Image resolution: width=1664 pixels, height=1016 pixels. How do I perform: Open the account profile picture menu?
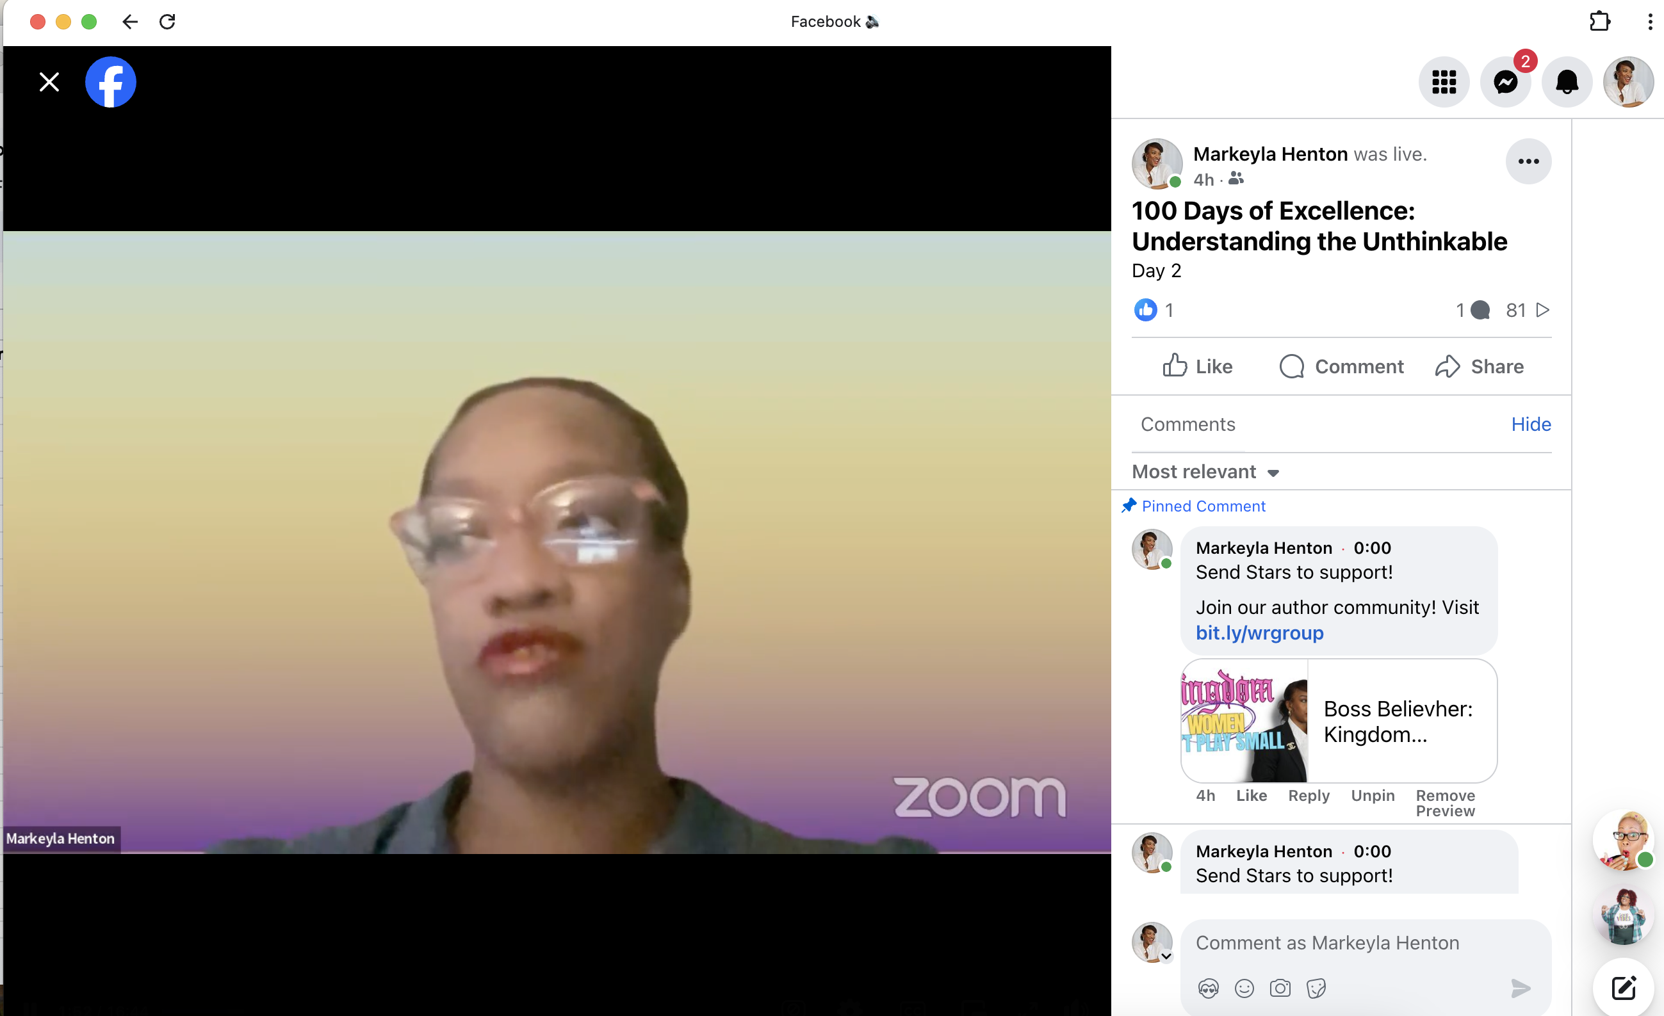(x=1628, y=83)
